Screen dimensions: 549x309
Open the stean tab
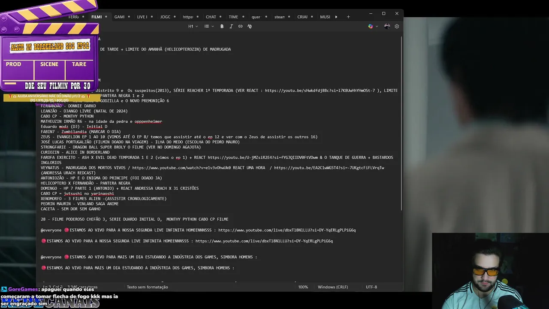pyautogui.click(x=280, y=17)
